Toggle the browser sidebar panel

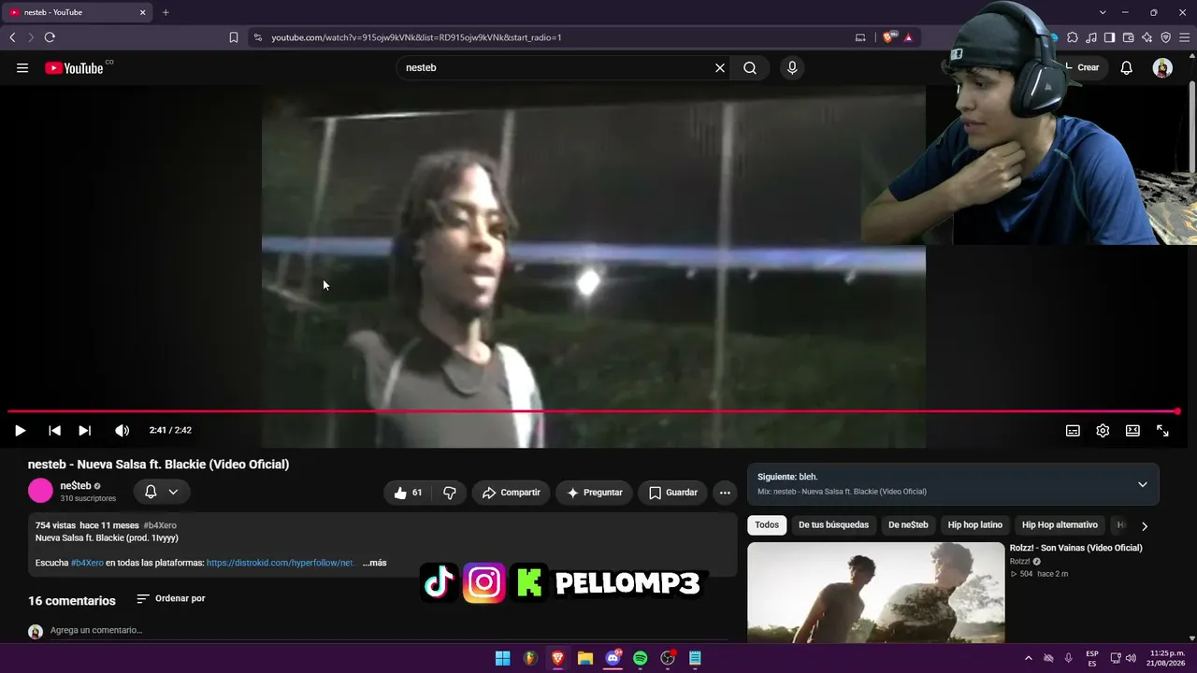pos(1110,37)
